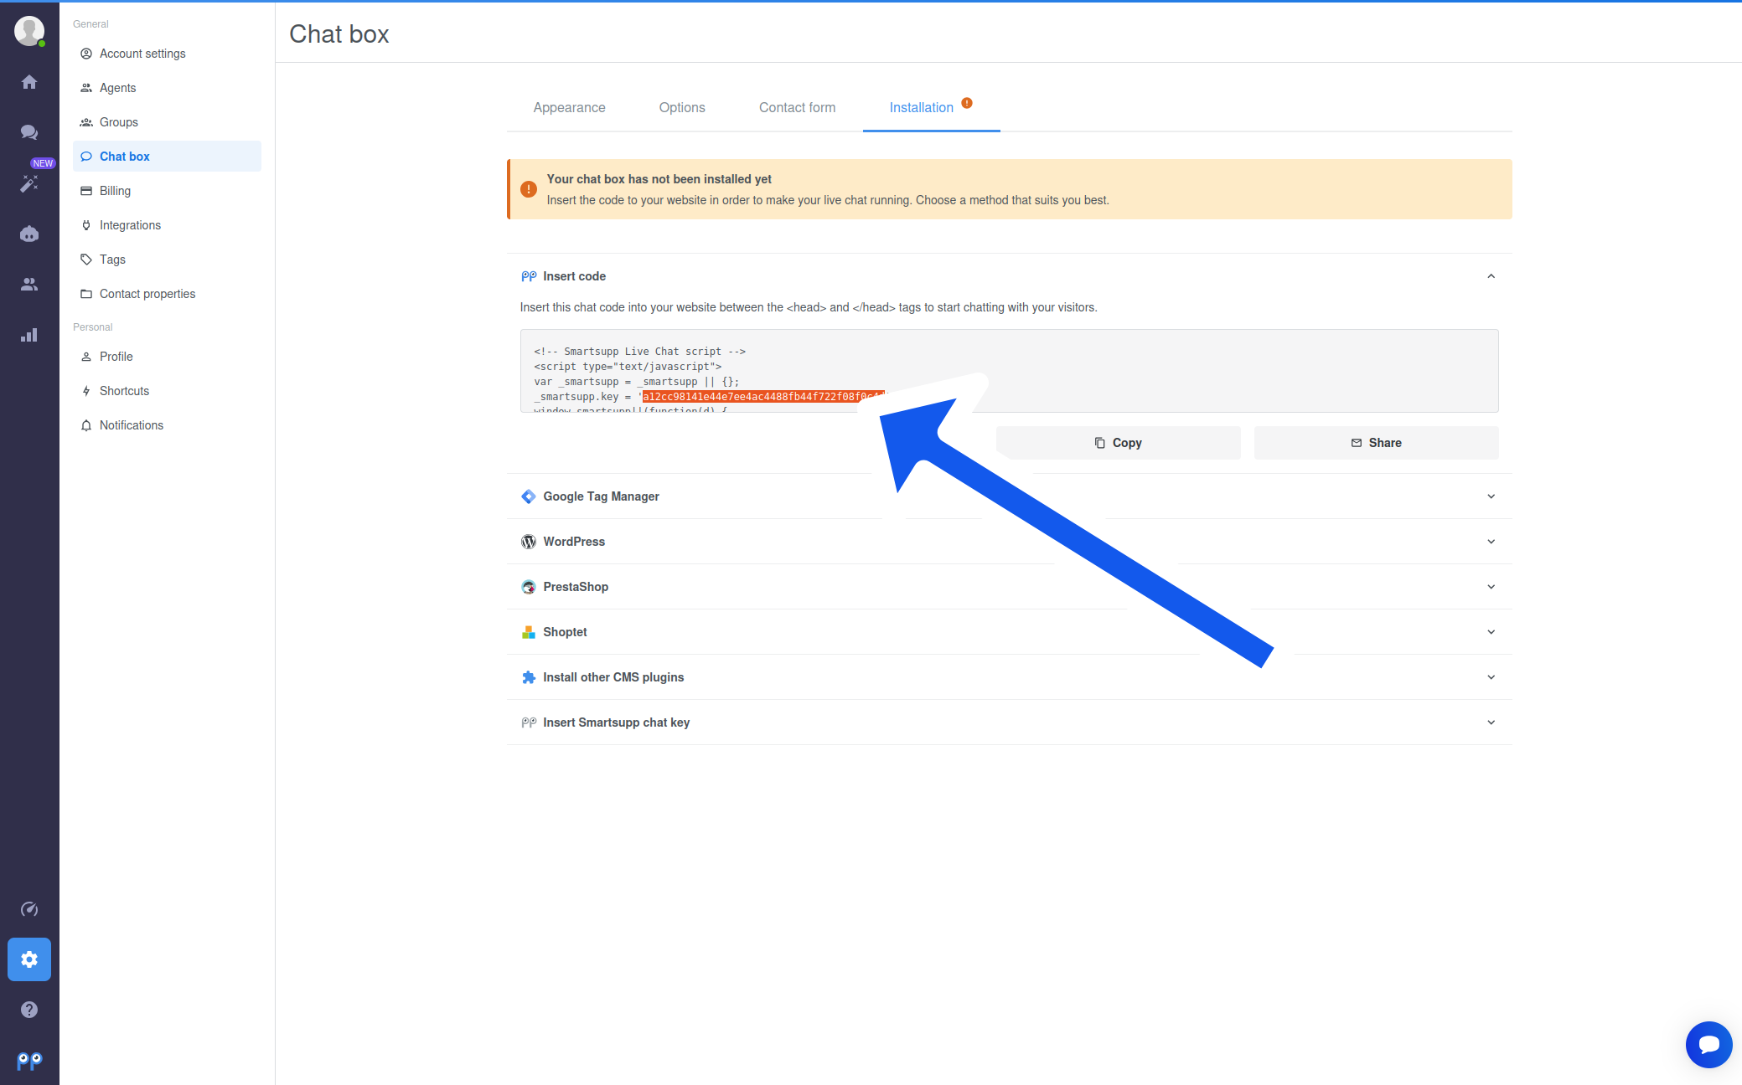Open Groups settings
1742x1085 pixels.
(x=167, y=122)
